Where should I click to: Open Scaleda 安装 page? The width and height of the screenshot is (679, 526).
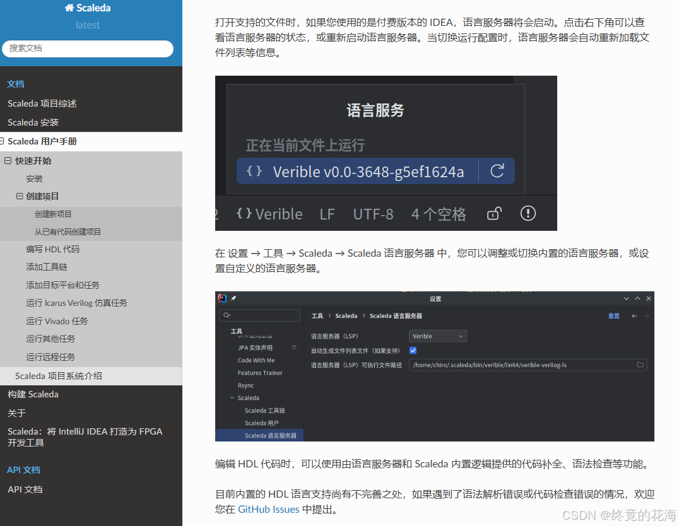click(x=33, y=122)
